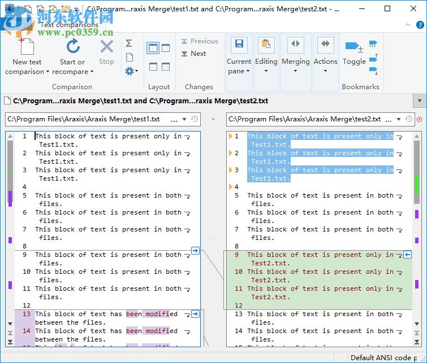Click Start or recompare refresh icon
Image resolution: width=427 pixels, height=363 pixels.
pos(72,46)
